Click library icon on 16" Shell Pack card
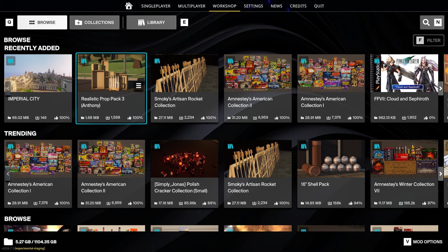The image size is (448, 252). (304, 146)
